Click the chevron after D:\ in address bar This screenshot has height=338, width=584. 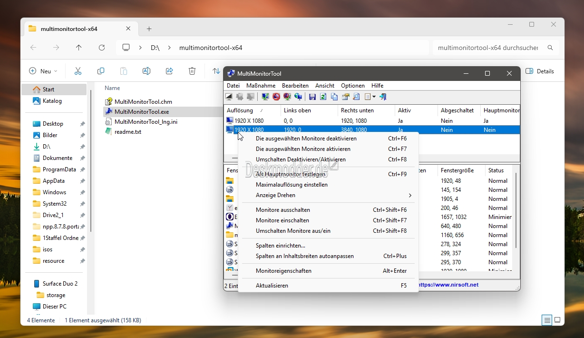pyautogui.click(x=169, y=48)
